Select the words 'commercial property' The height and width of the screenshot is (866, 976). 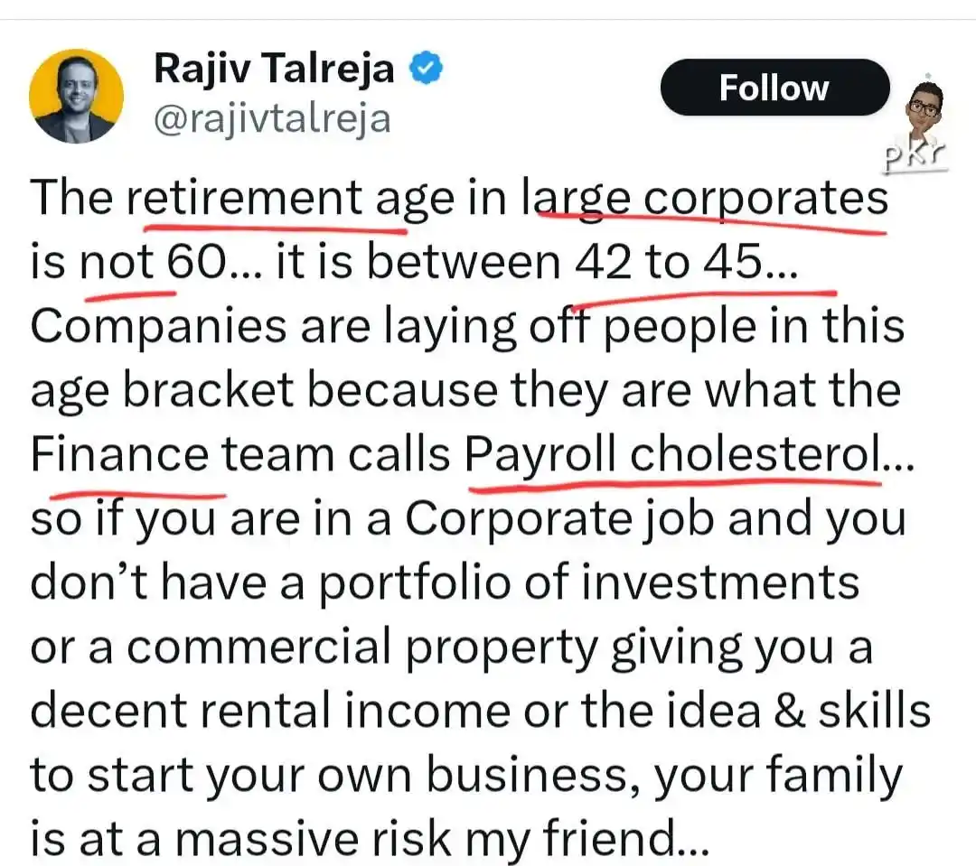[362, 648]
